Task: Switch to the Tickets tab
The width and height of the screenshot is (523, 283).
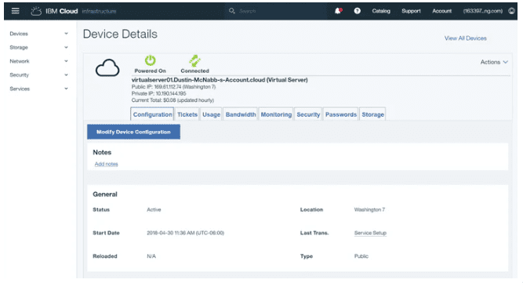Action: coord(187,114)
